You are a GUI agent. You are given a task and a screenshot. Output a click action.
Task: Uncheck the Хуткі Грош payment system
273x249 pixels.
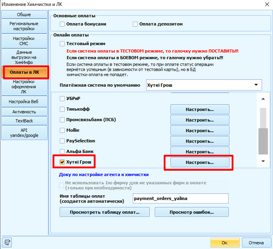click(x=62, y=162)
